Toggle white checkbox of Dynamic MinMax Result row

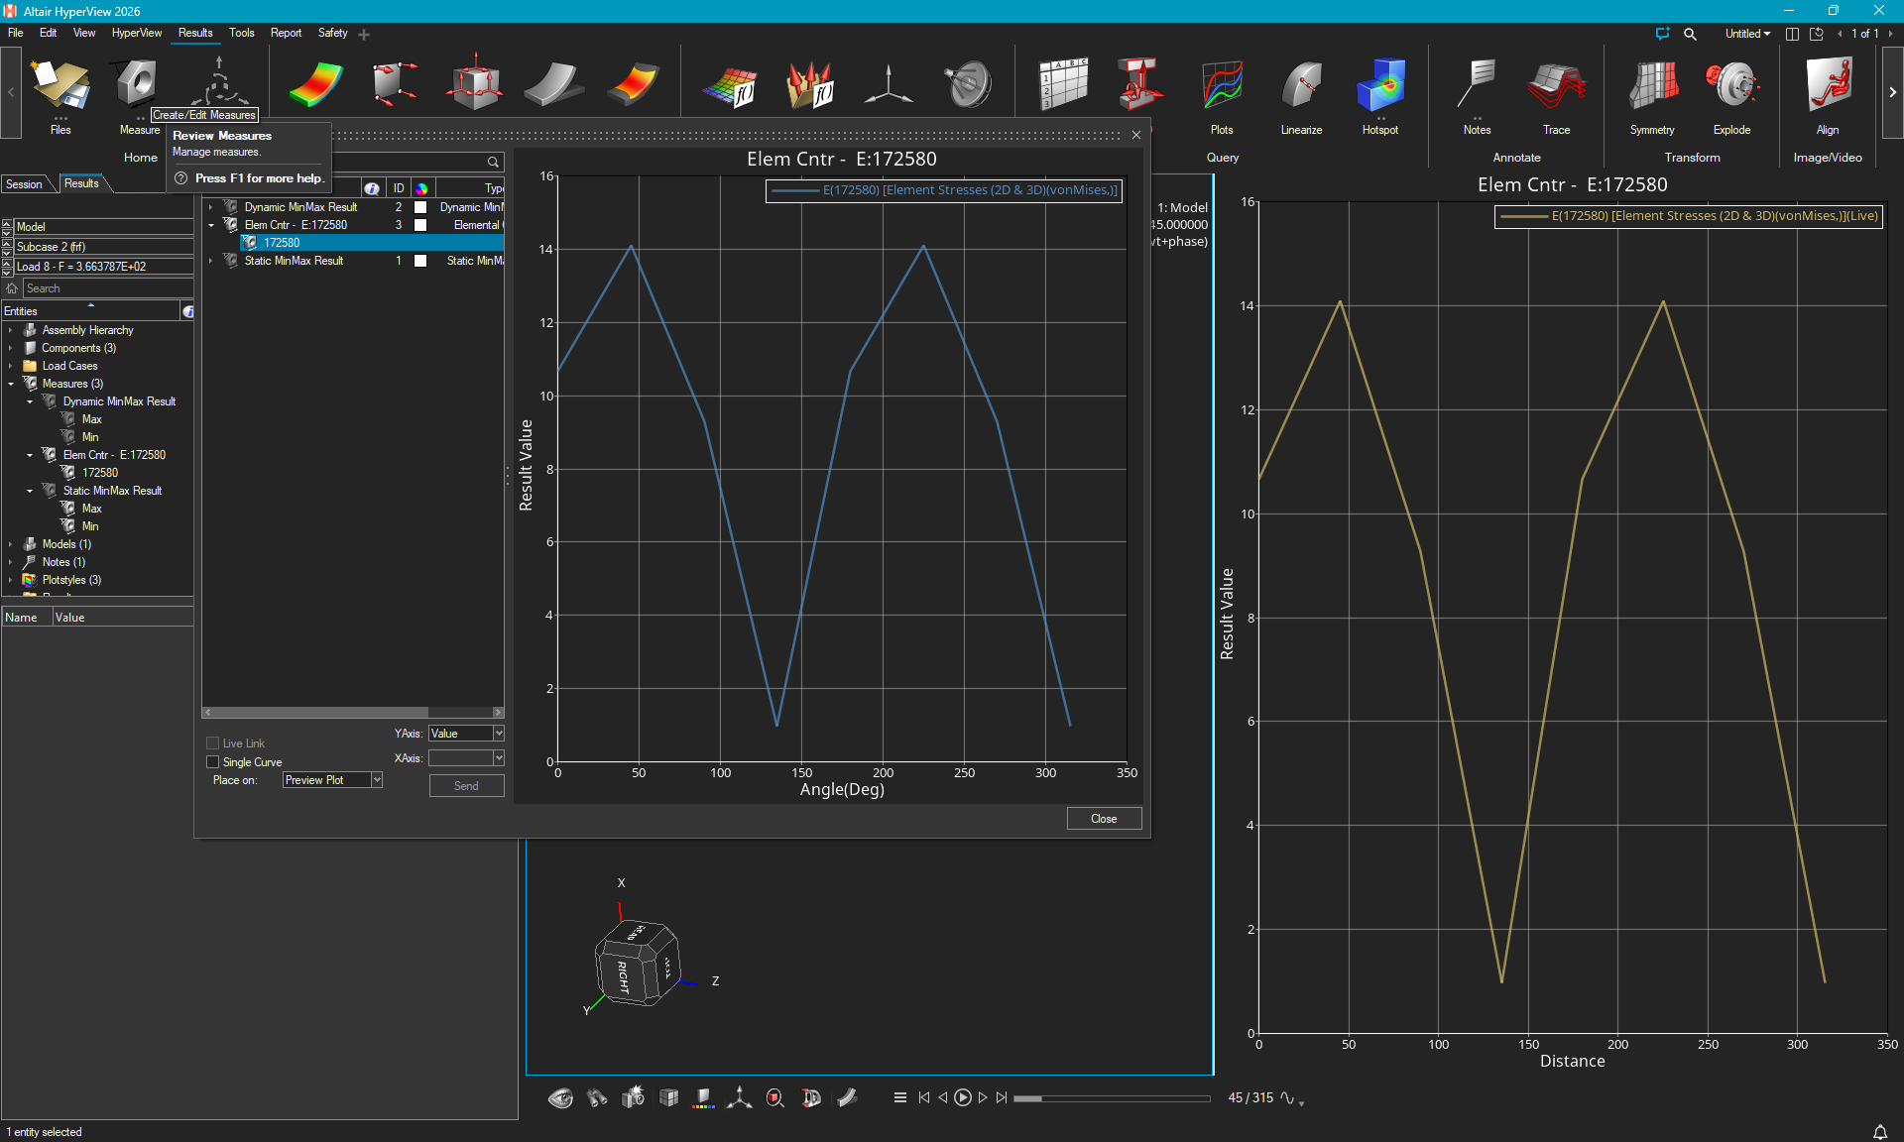click(420, 207)
